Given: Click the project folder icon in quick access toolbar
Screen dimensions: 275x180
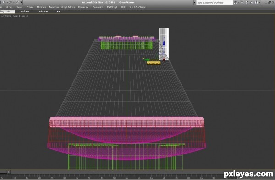Looking at the screenshot, I should tap(17, 2).
